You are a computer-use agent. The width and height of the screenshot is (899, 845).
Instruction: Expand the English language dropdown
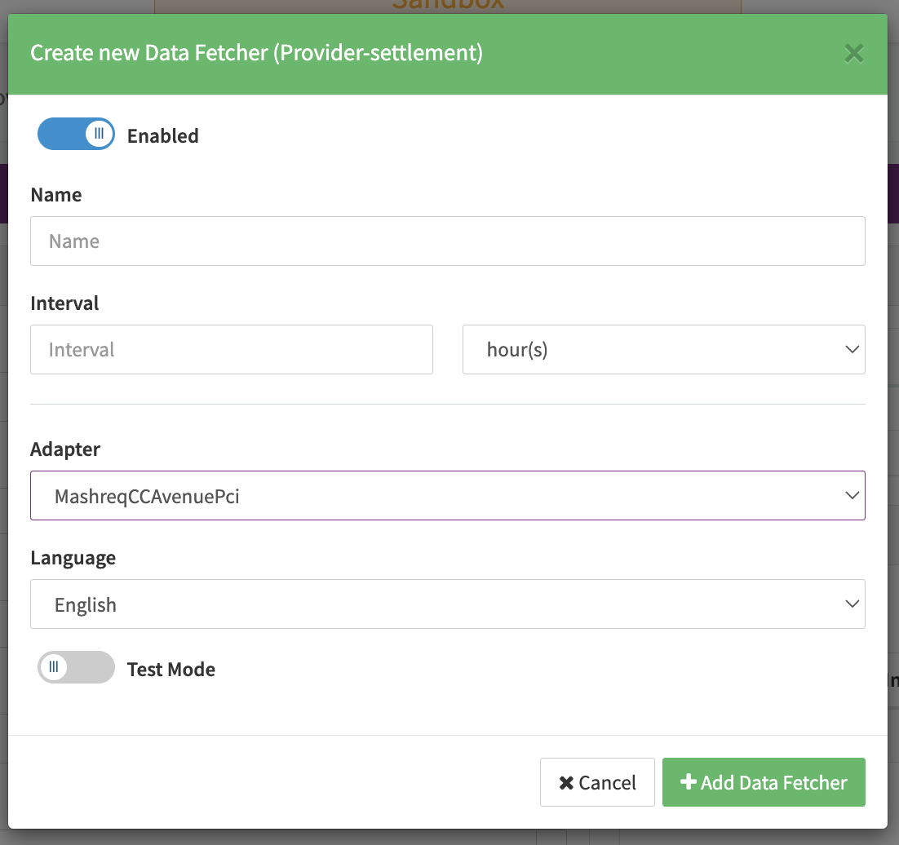click(x=447, y=604)
